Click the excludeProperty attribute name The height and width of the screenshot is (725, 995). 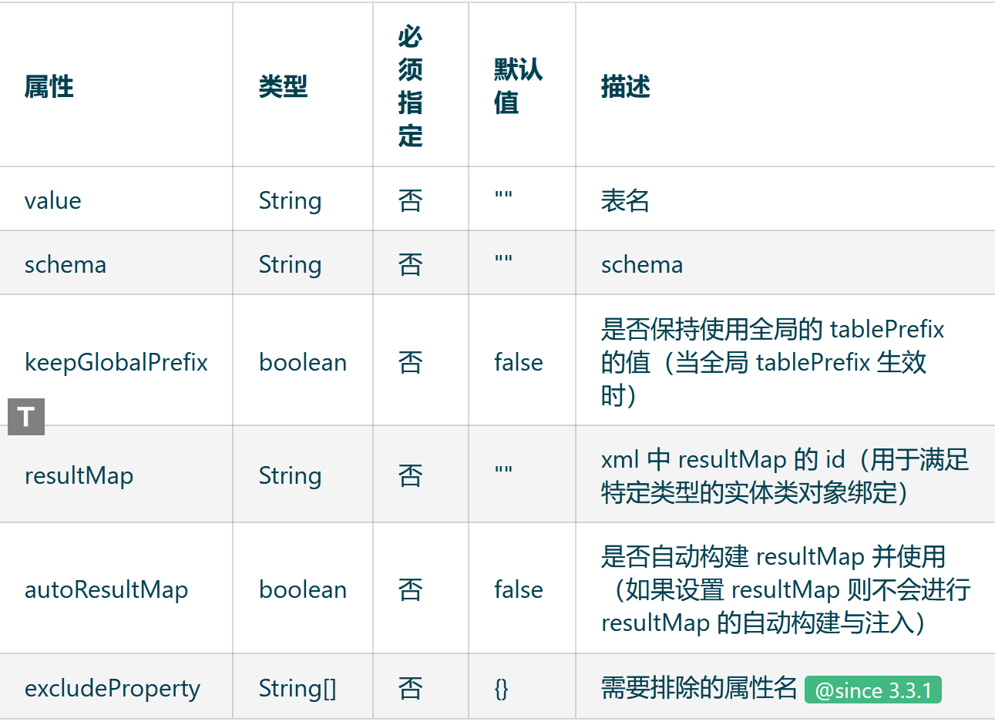[113, 688]
